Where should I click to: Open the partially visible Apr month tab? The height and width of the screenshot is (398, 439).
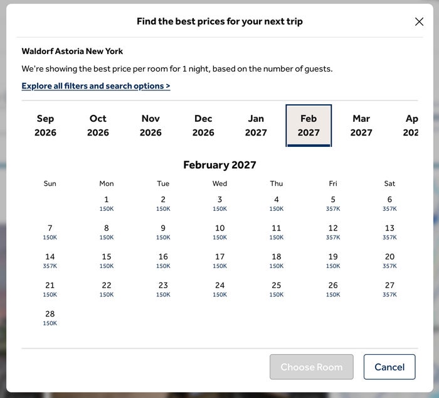click(x=410, y=126)
